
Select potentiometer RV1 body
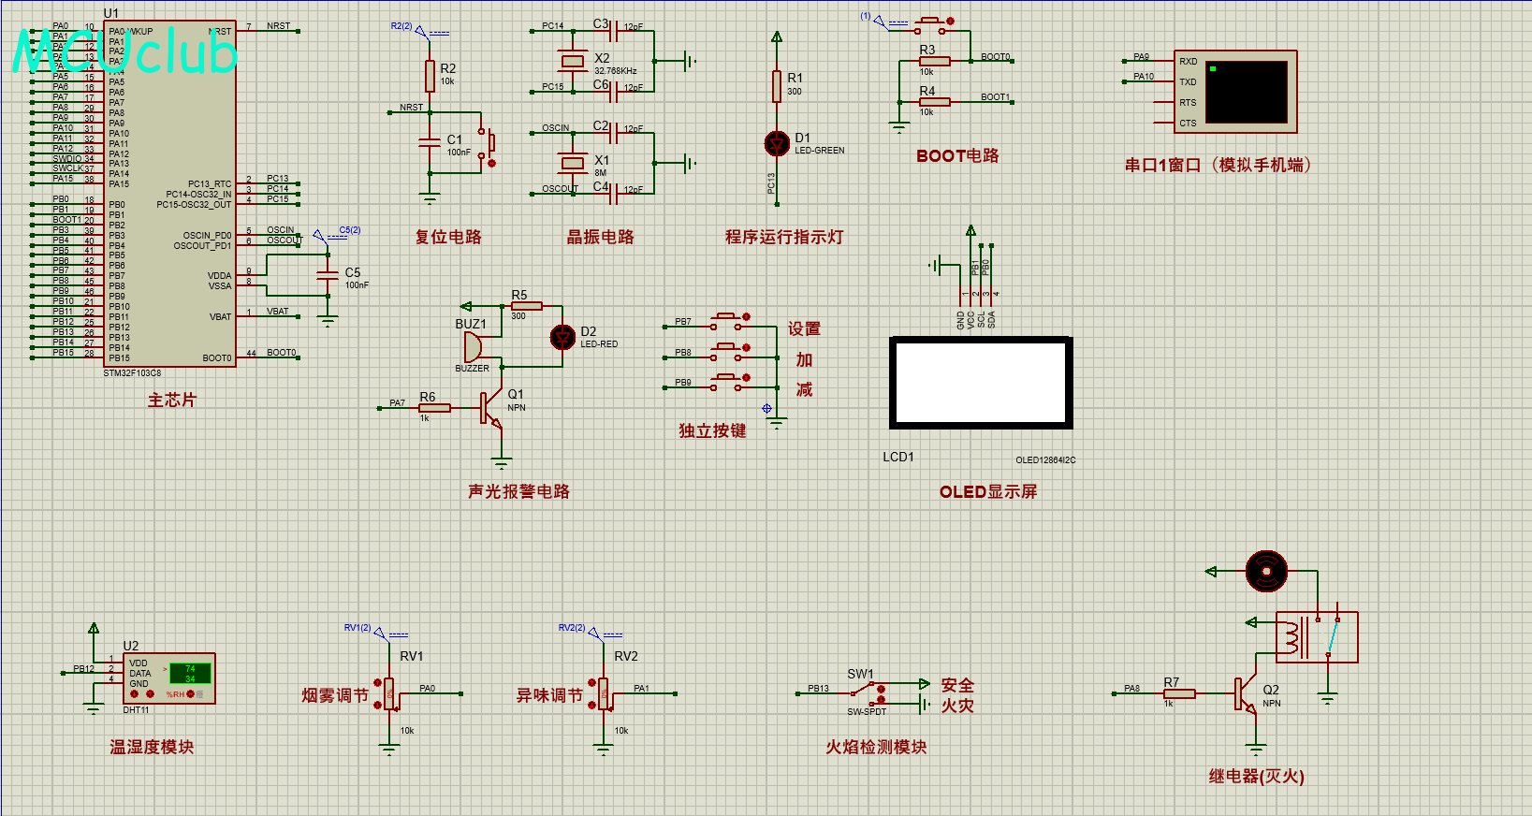click(391, 694)
